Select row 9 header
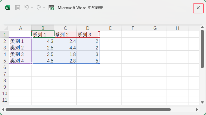This screenshot has height=115, width=206. pos(5,87)
